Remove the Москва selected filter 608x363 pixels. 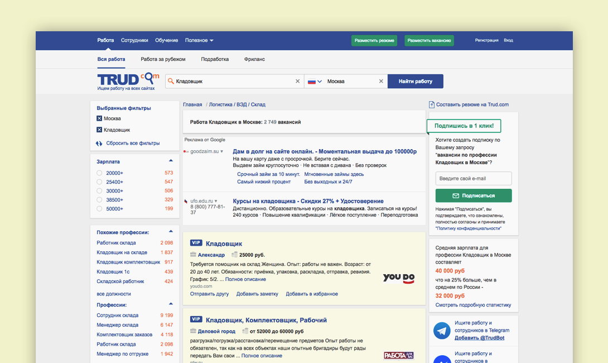99,118
